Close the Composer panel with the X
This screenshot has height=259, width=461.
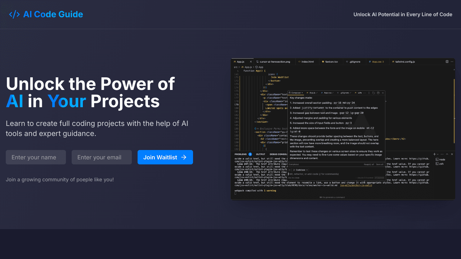point(383,93)
